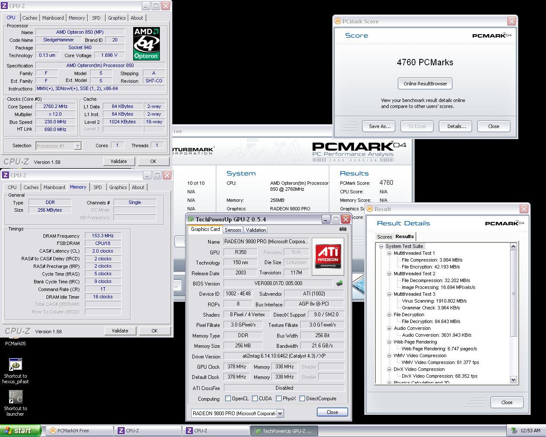The height and width of the screenshot is (437, 546).
Task: Click Details... in PCMark Score window
Action: point(456,126)
